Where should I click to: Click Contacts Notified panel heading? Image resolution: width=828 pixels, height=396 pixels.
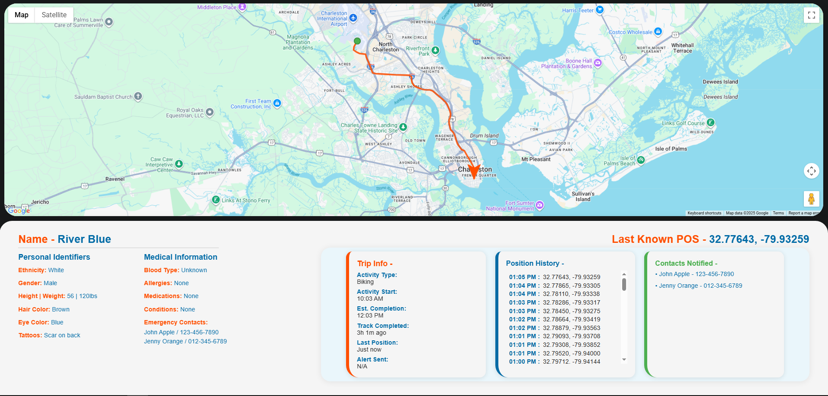(x=686, y=263)
